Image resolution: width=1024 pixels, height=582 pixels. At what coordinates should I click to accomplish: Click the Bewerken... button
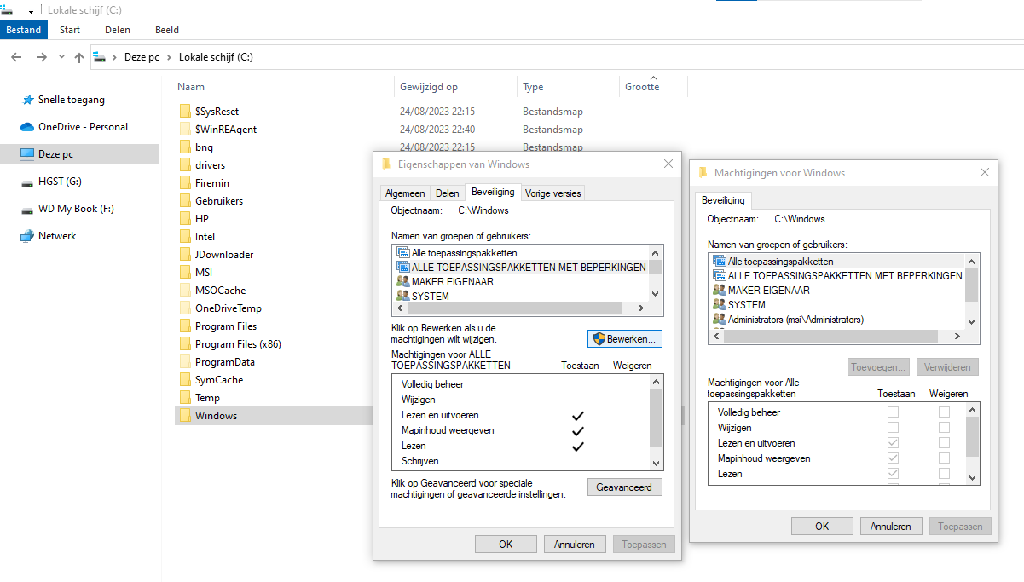tap(625, 339)
